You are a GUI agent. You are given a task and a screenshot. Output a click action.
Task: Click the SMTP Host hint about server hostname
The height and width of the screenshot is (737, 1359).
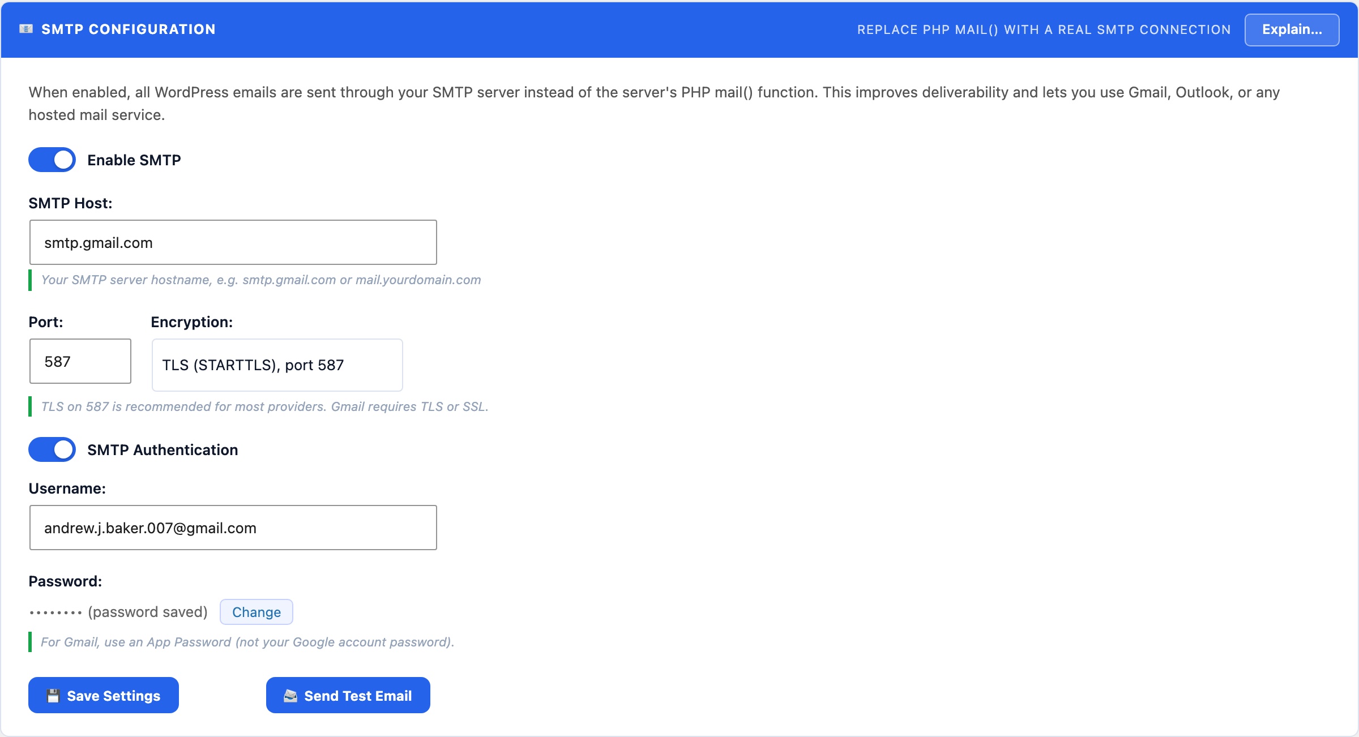click(261, 280)
